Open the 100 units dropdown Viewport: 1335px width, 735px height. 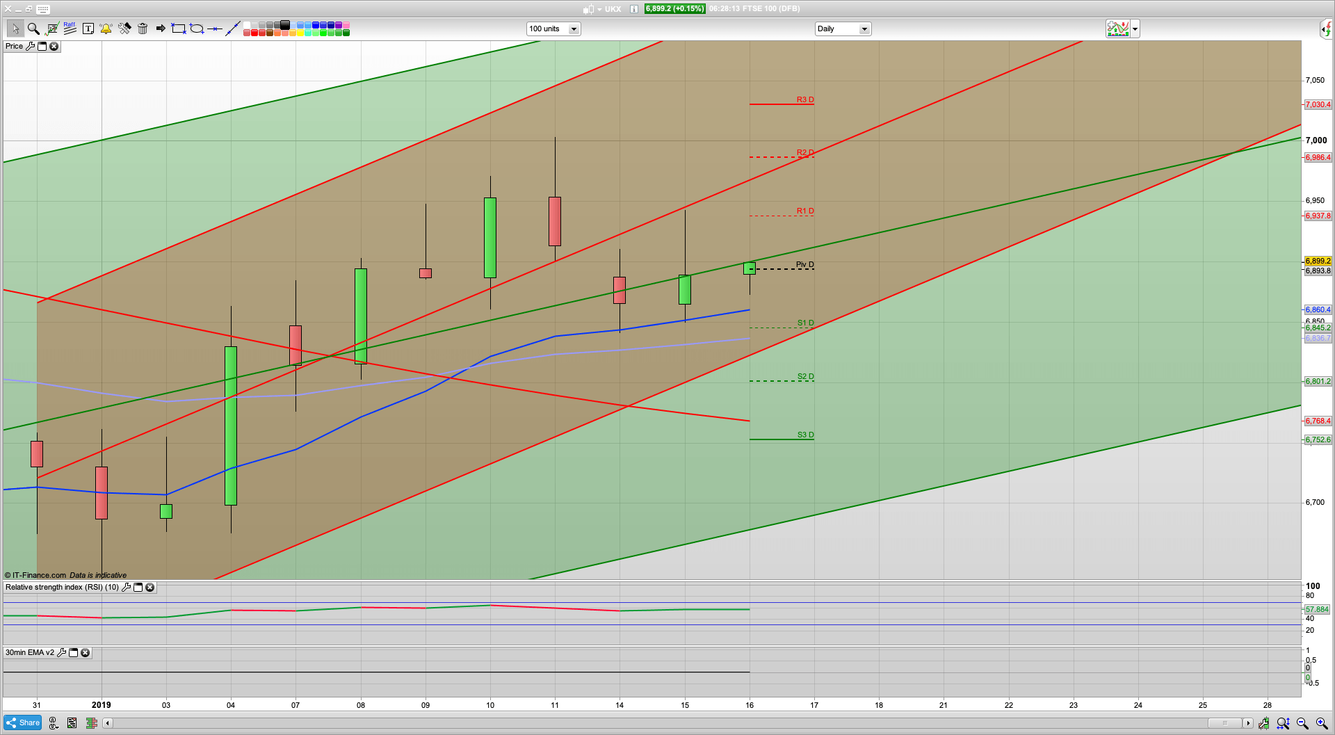point(553,29)
